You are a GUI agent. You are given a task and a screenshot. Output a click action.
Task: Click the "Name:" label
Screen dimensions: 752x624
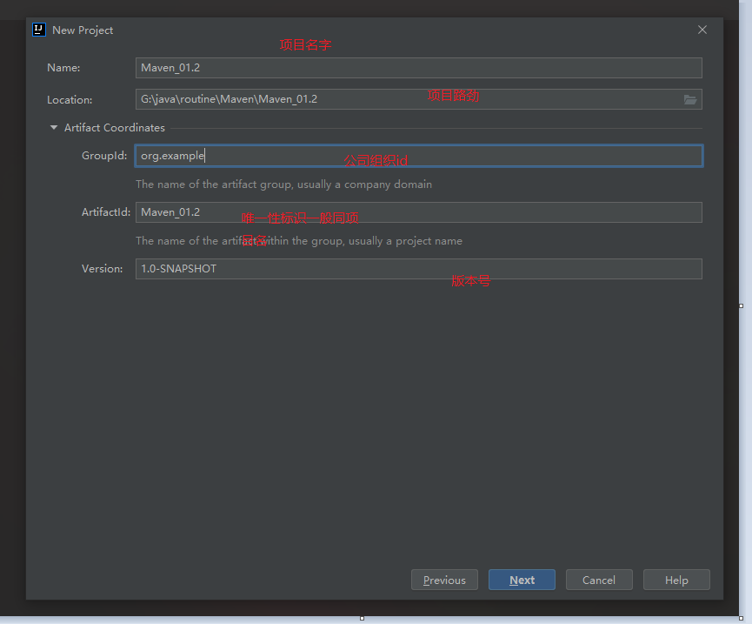pos(63,68)
